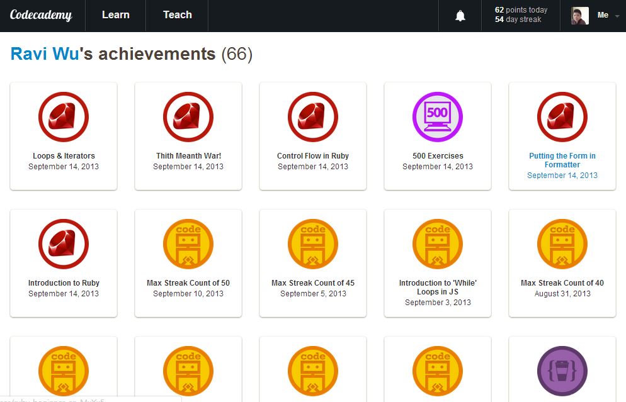This screenshot has height=402, width=626.
Task: Click the 500 Exercises purple badge icon
Action: coord(437,118)
